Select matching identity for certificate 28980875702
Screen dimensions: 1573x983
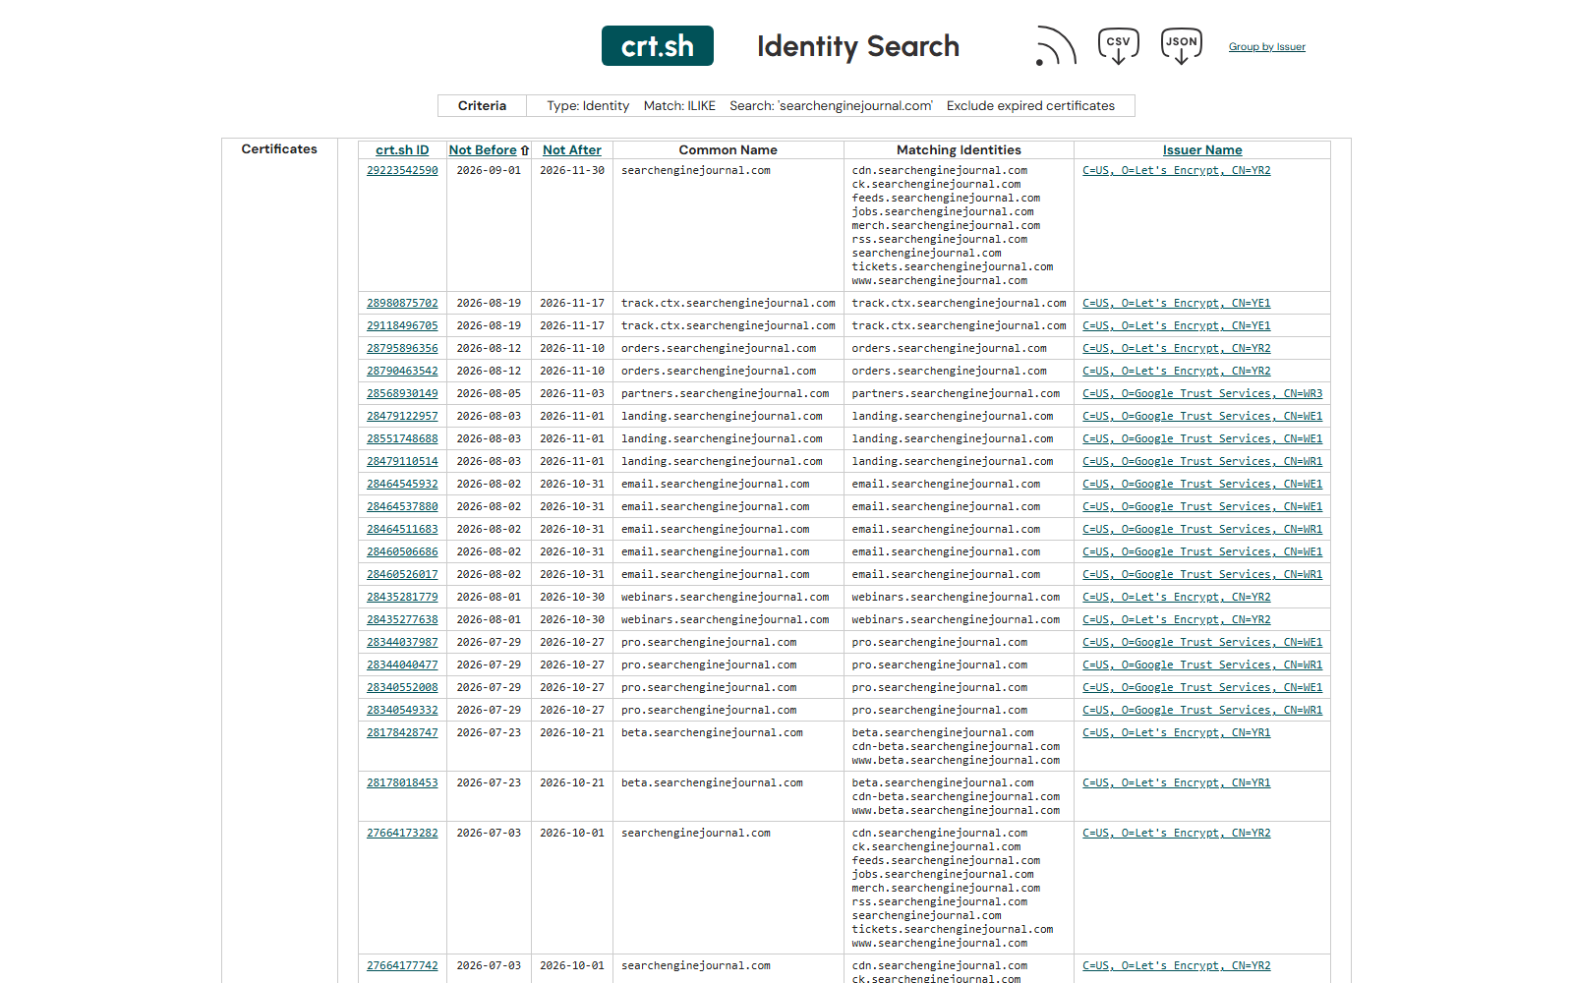click(959, 304)
